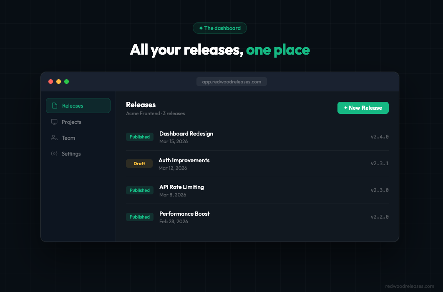Open Team via the person icon

pyautogui.click(x=54, y=138)
